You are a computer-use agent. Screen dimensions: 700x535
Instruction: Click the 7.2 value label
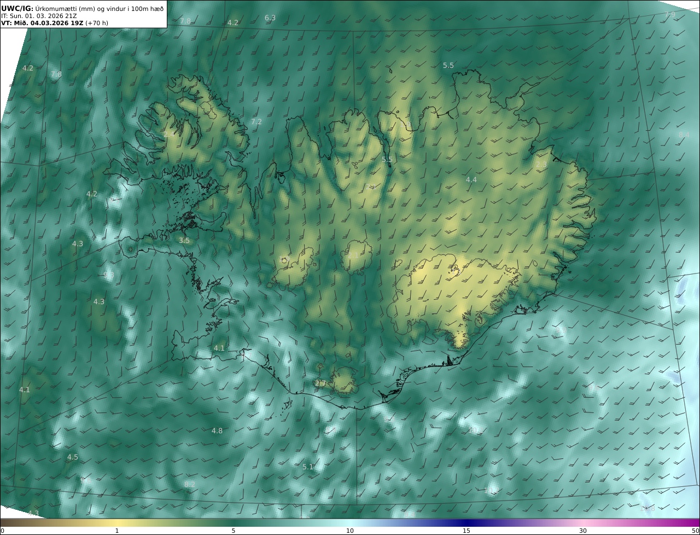point(256,121)
